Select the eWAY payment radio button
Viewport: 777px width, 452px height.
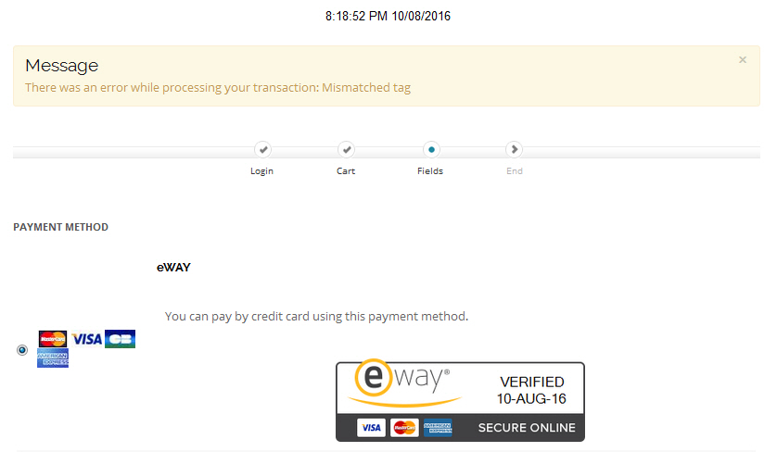pos(22,350)
